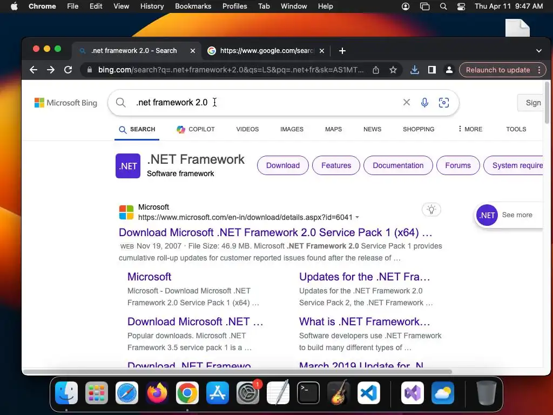The height and width of the screenshot is (415, 553).
Task: Open a new Chrome tab
Action: [342, 51]
